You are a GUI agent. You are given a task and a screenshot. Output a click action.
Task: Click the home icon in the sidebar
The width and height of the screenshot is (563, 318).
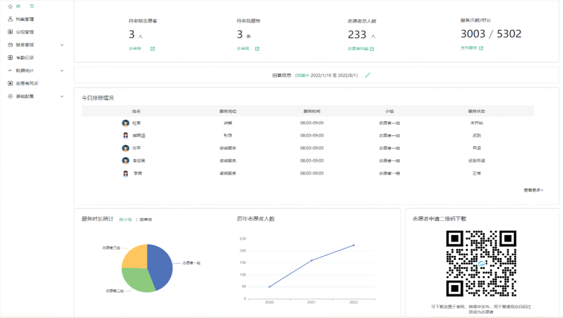tap(10, 6)
